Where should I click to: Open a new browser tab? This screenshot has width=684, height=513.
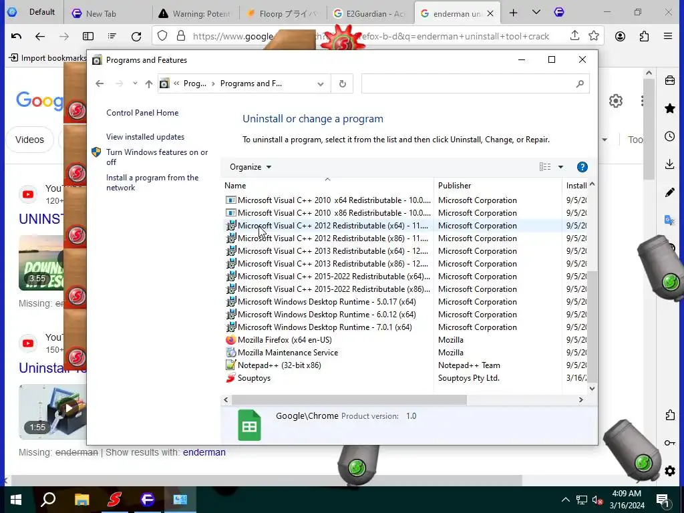point(513,13)
